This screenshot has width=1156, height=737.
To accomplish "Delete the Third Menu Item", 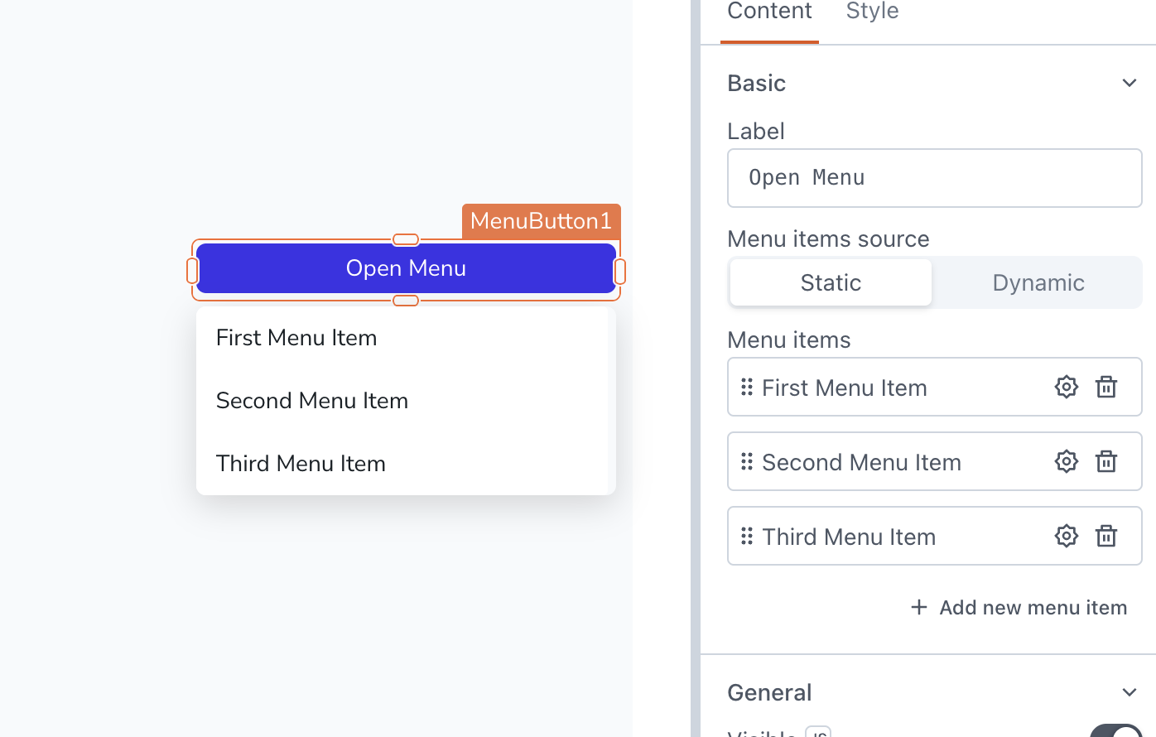I will (1107, 536).
